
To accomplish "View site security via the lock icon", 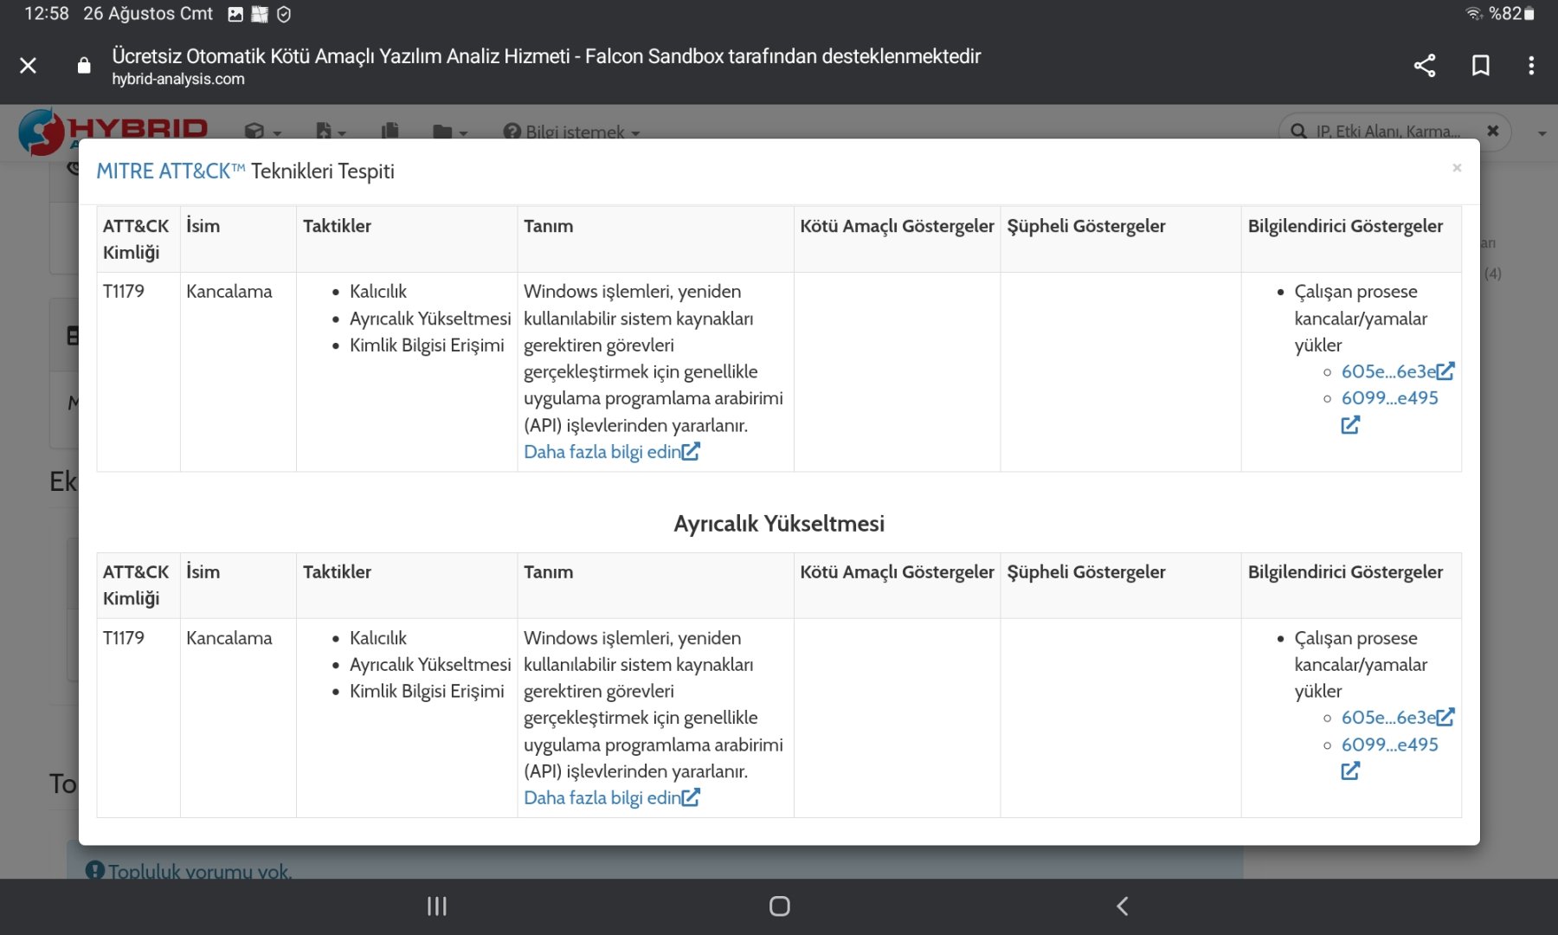I will coord(84,66).
